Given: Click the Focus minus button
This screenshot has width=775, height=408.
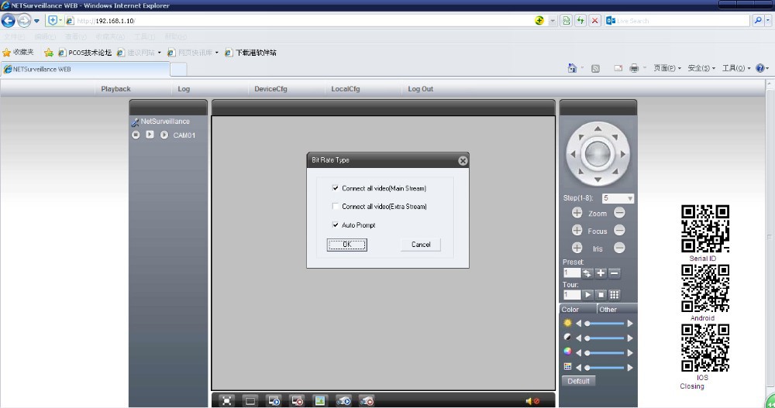Looking at the screenshot, I should coord(619,230).
